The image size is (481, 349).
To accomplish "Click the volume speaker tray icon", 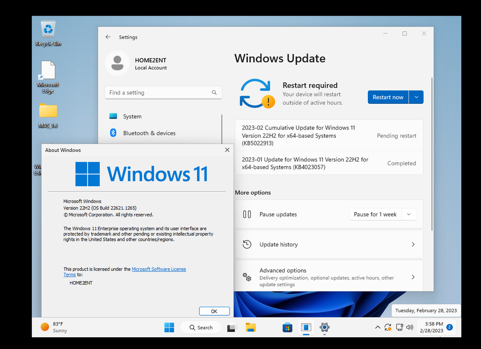I will coord(410,327).
